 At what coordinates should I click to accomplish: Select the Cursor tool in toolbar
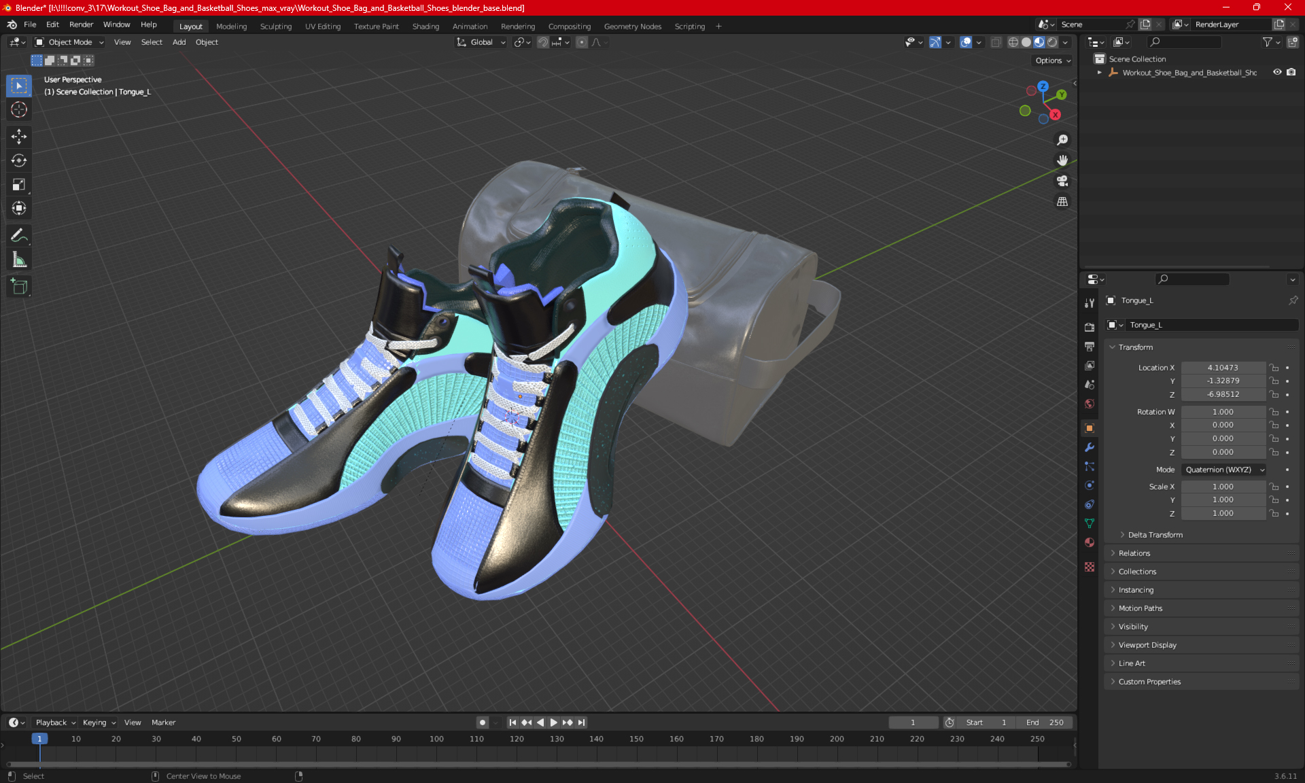[x=19, y=109]
